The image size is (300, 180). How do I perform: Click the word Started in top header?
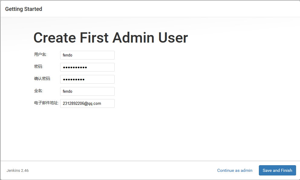coord(33,9)
